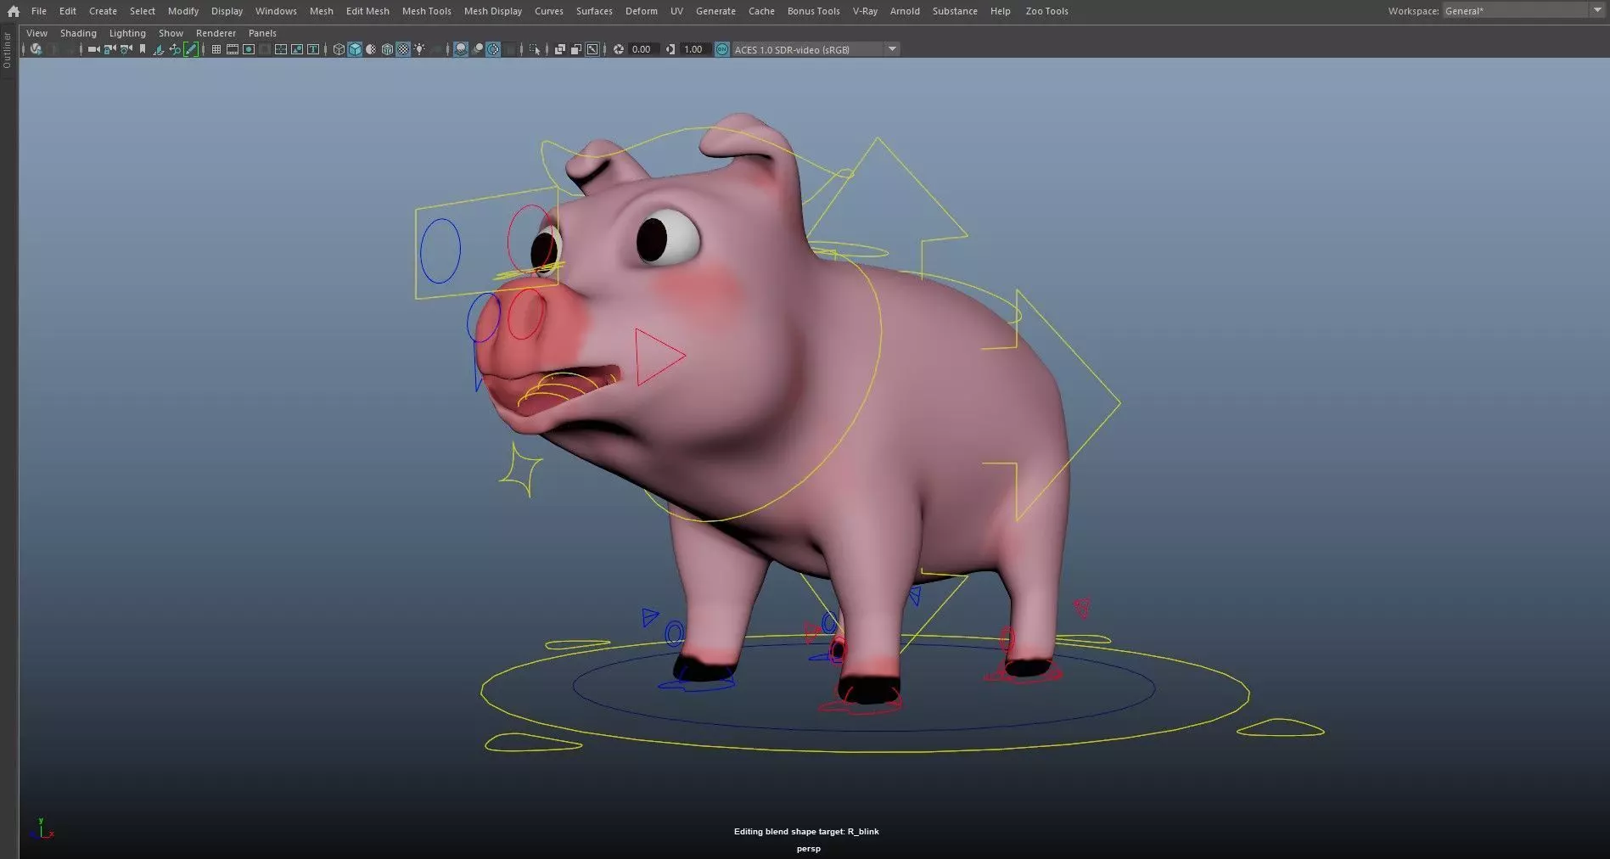Click the 'persp' camera name label
This screenshot has height=859, width=1610.
coord(808,849)
